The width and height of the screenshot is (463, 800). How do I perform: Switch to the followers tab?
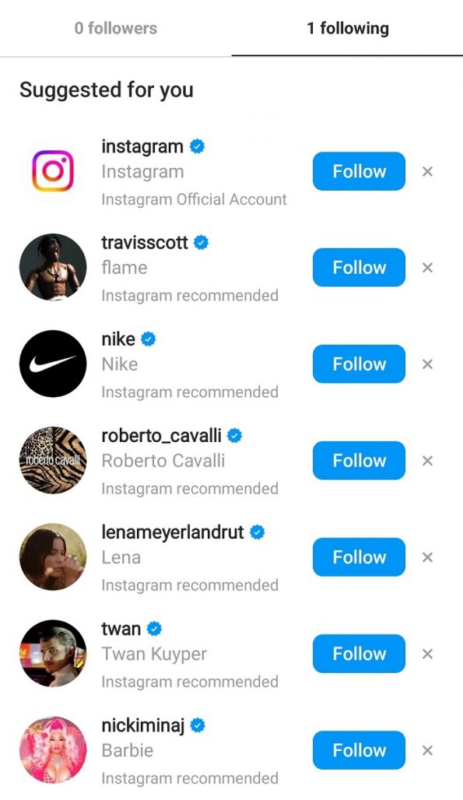pyautogui.click(x=115, y=28)
